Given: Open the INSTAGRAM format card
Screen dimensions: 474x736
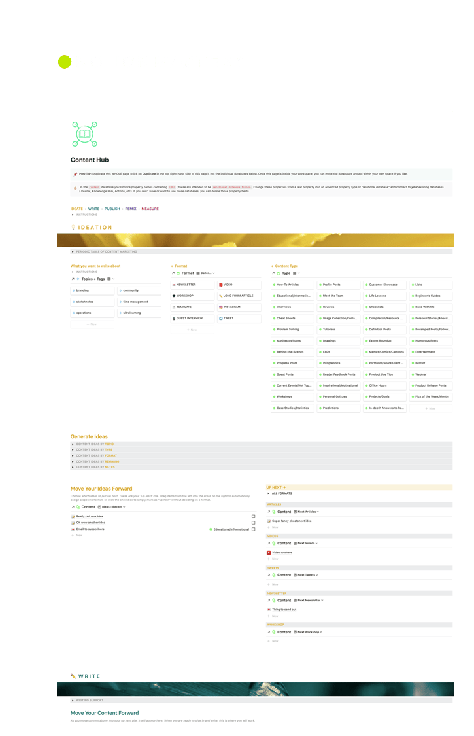Looking at the screenshot, I should click(x=239, y=307).
